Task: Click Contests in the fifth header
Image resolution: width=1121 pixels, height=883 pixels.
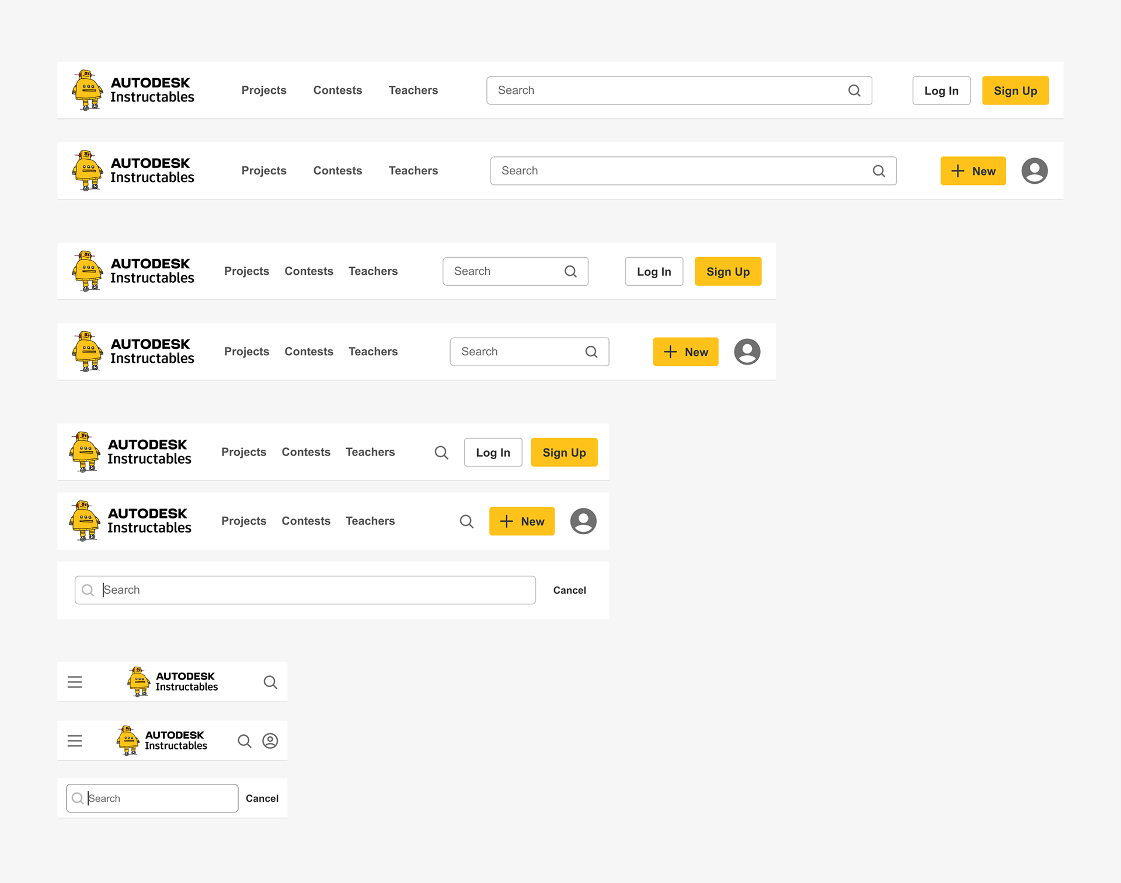Action: point(306,452)
